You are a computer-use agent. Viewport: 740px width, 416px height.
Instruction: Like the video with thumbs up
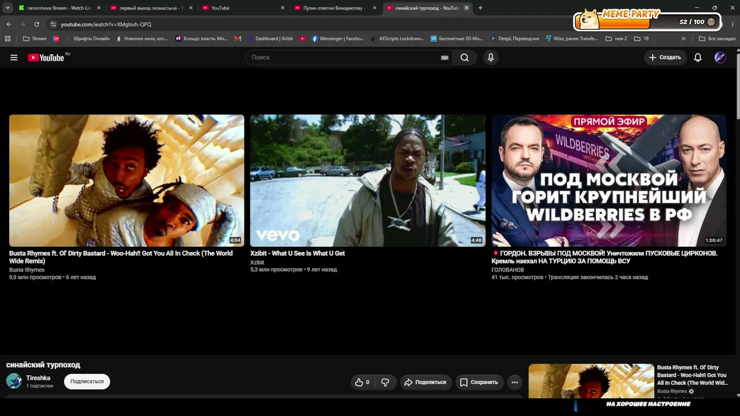tap(362, 382)
